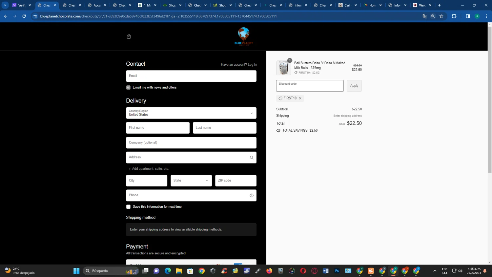Click the zoom magnifier icon in address bar

[x=433, y=16]
